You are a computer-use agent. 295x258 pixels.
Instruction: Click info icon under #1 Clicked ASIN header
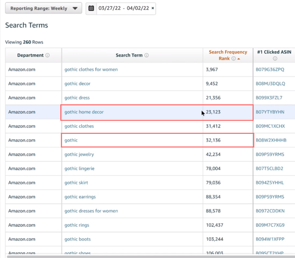275,59
